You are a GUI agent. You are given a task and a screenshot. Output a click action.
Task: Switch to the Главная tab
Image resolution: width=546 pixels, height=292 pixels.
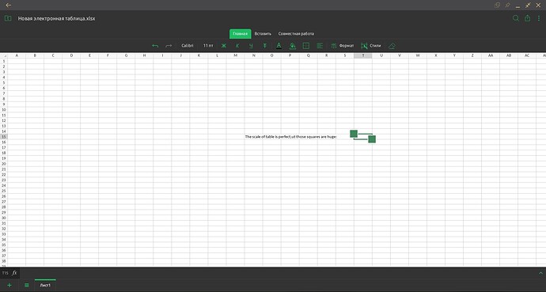click(241, 34)
